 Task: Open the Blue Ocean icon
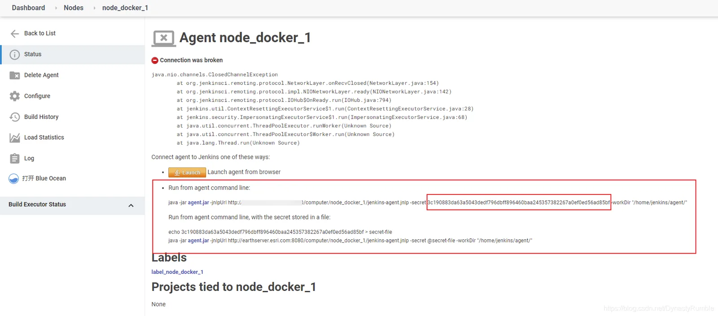[x=14, y=179]
